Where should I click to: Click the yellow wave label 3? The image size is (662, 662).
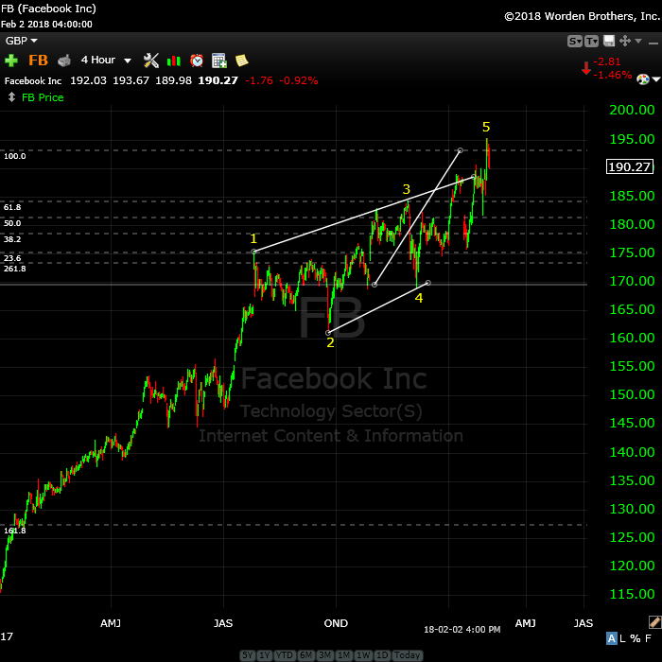click(406, 189)
